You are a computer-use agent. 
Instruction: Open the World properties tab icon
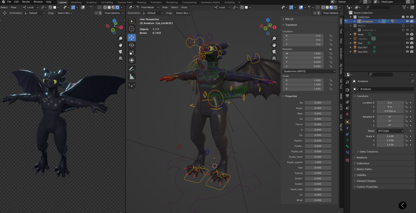coord(348,115)
